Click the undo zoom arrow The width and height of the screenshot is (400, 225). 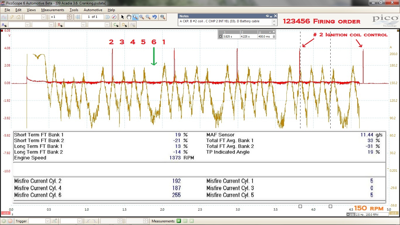click(x=154, y=17)
